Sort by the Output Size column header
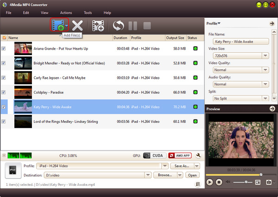The width and height of the screenshot is (278, 197). tap(176, 38)
